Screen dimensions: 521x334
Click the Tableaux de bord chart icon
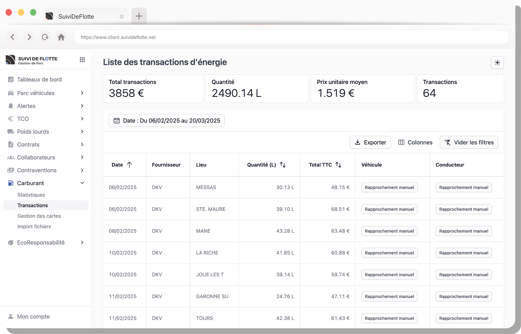11,79
